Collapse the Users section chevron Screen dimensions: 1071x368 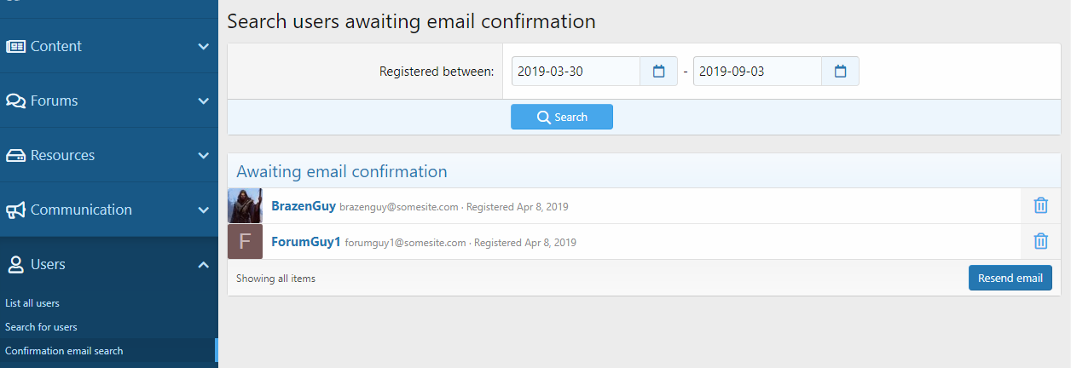[x=203, y=264]
